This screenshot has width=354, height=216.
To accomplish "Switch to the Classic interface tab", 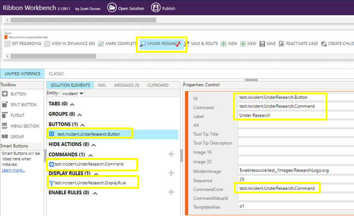I will (57, 73).
